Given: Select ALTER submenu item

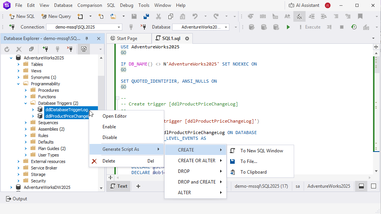Looking at the screenshot, I should click(195, 193).
